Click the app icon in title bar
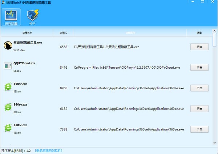Image resolution: width=218 pixels, height=154 pixels. click(x=3, y=2)
